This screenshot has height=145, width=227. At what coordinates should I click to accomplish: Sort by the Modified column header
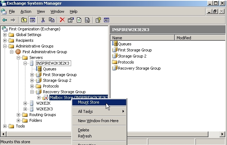pyautogui.click(x=200, y=38)
